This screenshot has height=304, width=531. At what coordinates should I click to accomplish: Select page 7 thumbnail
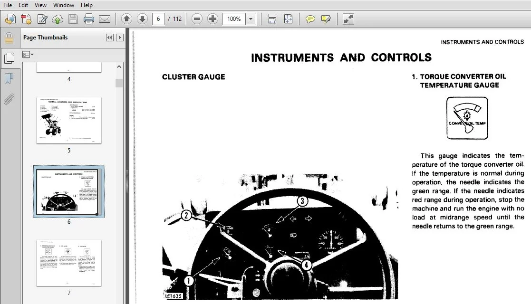coord(69,263)
